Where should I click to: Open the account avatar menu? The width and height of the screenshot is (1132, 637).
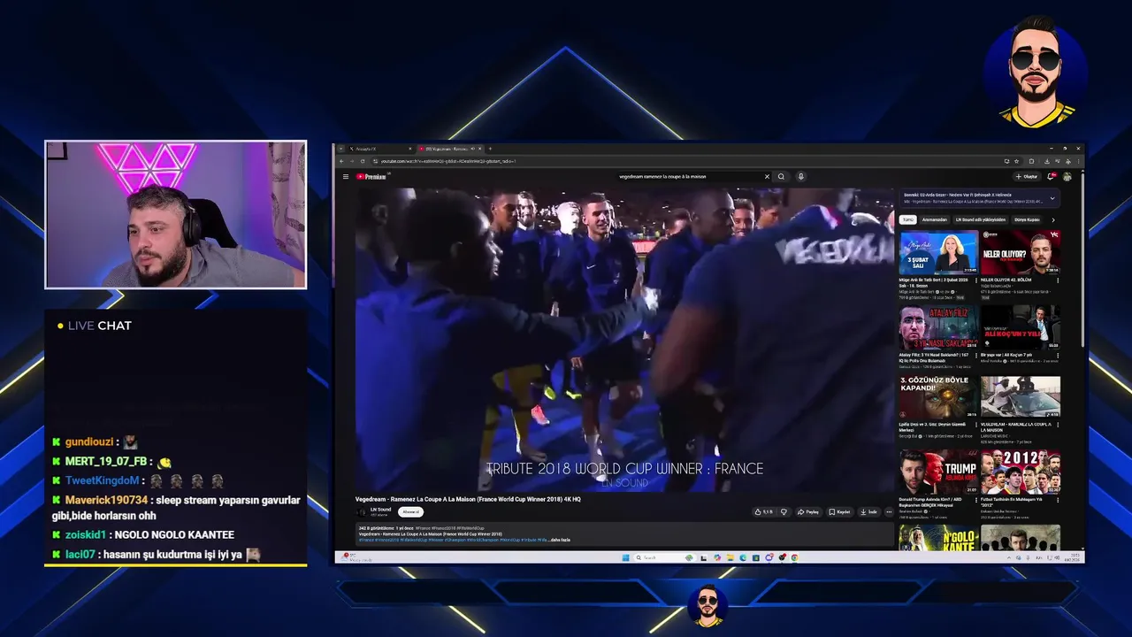1067,176
